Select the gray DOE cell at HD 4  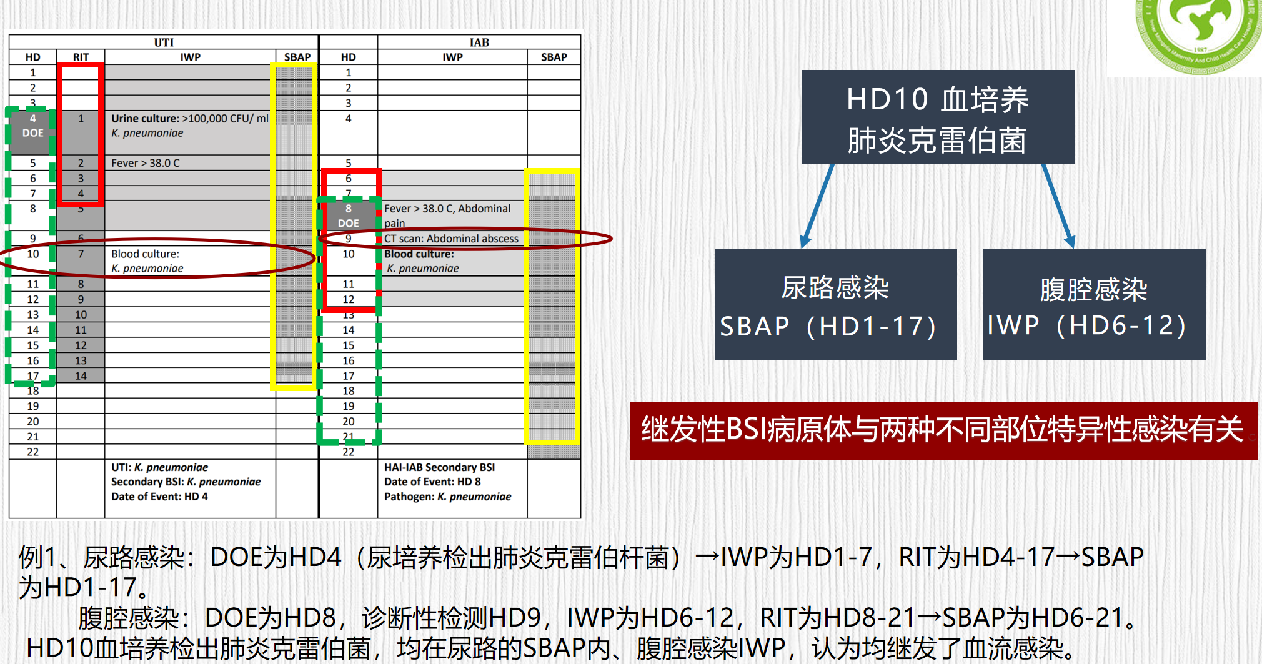(x=32, y=126)
